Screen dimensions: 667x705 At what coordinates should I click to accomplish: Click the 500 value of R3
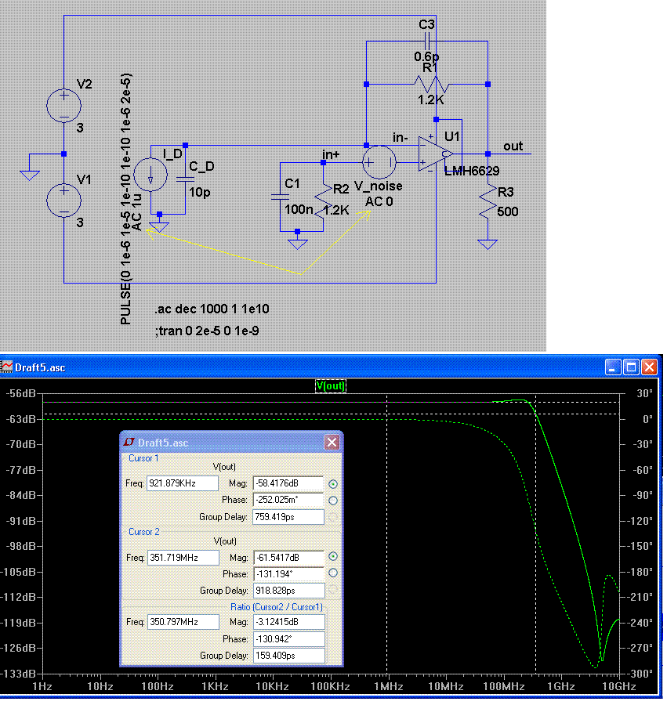(507, 211)
